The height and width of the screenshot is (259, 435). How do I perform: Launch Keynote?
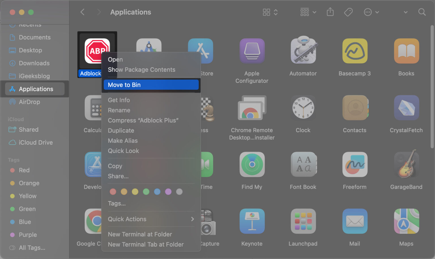pos(252,221)
